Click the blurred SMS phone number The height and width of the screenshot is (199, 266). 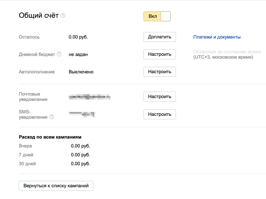pos(82,114)
